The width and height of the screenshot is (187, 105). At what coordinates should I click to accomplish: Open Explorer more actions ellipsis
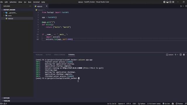(30, 6)
